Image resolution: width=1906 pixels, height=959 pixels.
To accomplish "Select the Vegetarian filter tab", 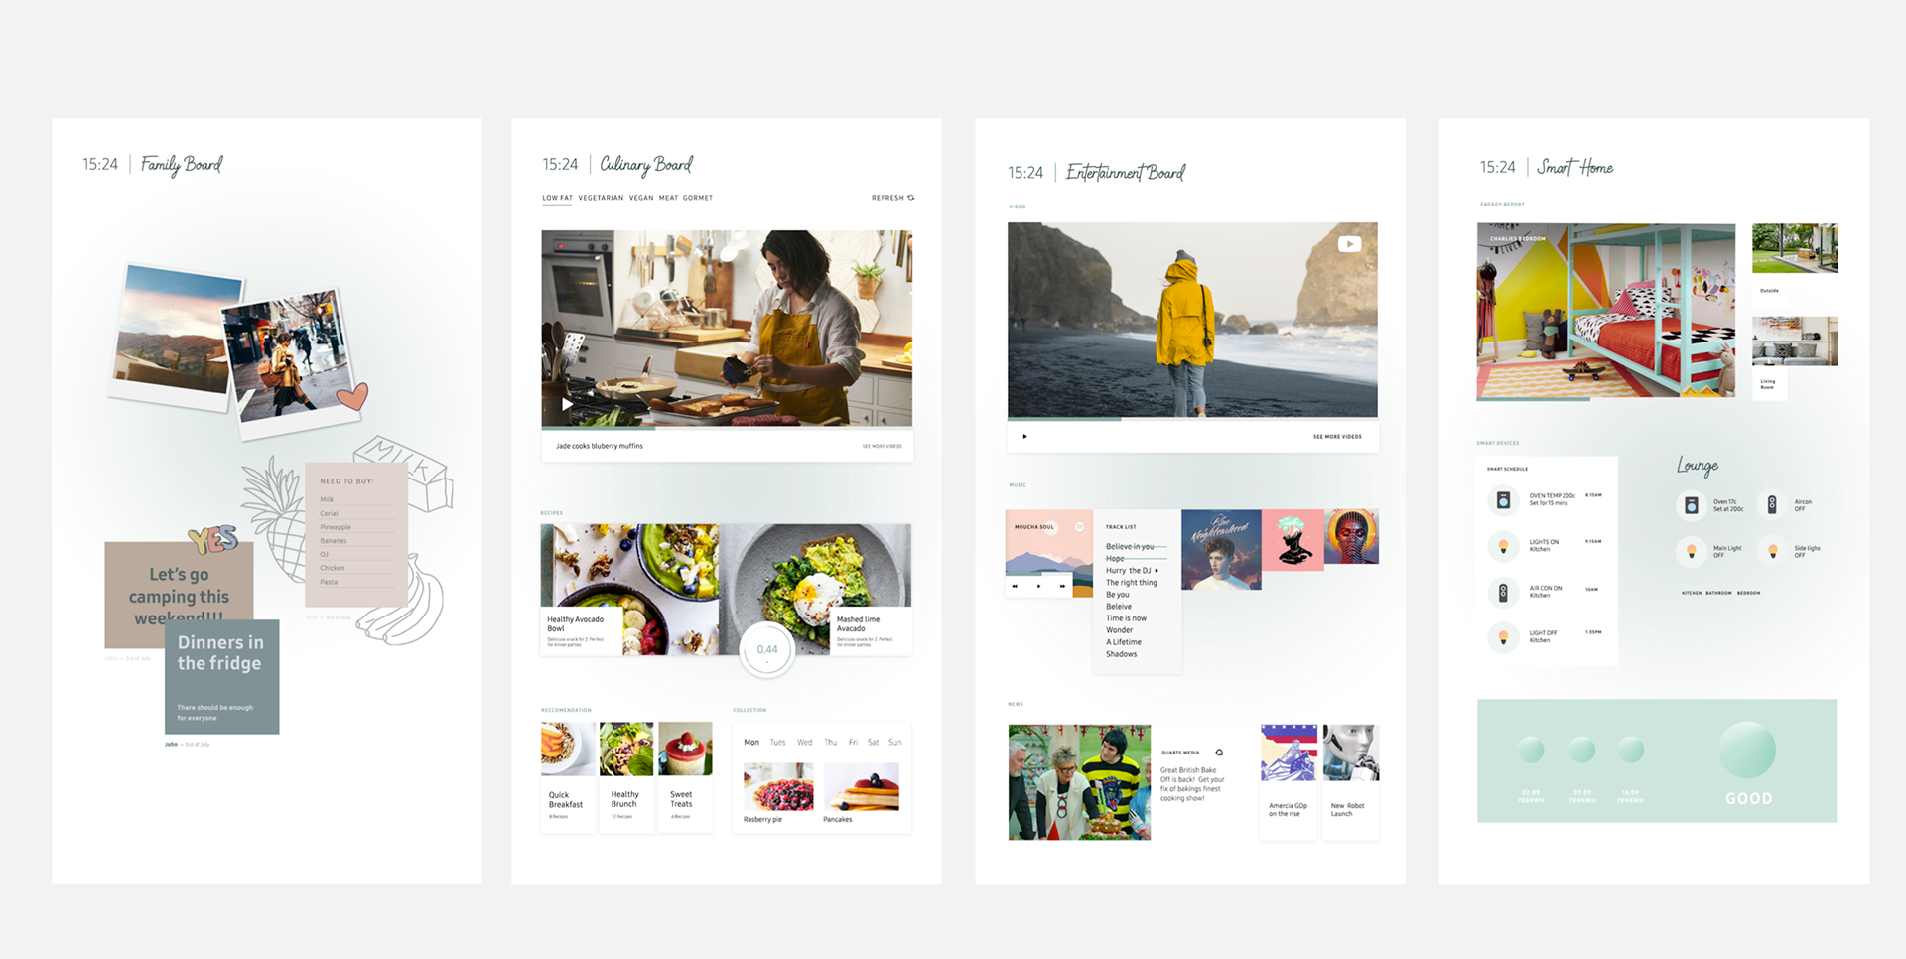I will [601, 198].
